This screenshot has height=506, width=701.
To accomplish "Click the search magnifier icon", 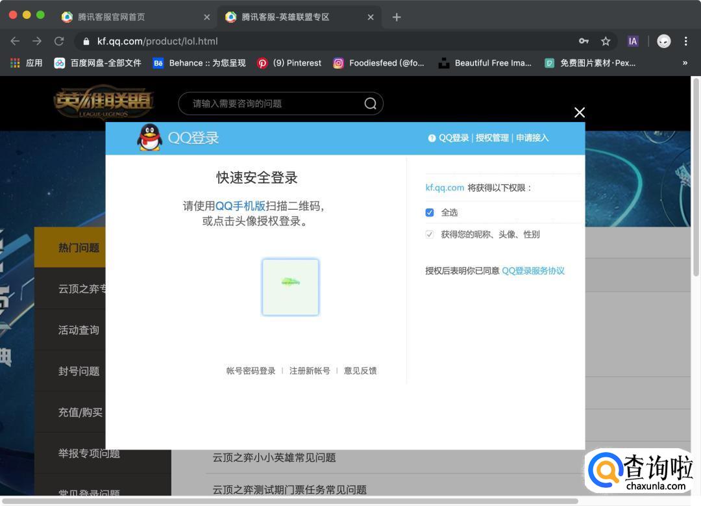I will click(370, 104).
